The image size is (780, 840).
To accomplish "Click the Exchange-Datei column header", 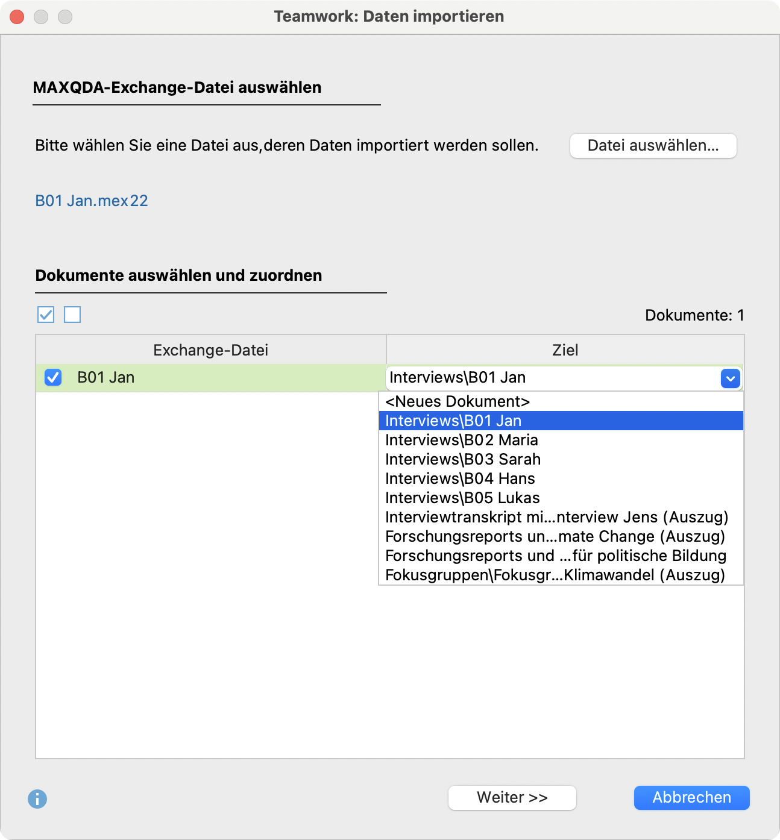I will [210, 350].
